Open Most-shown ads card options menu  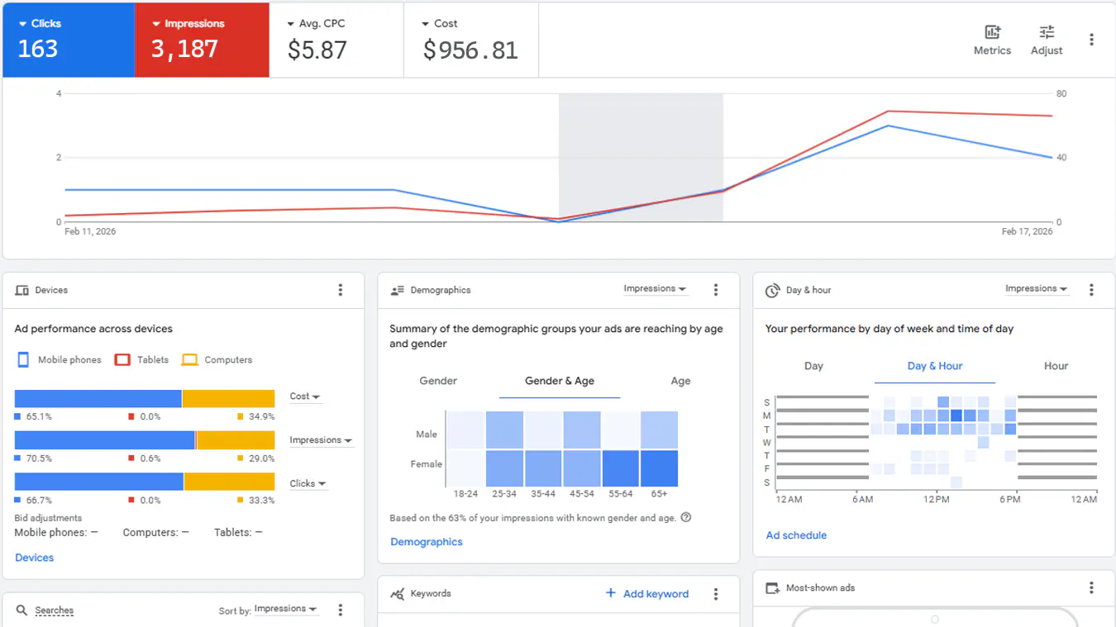point(1091,588)
